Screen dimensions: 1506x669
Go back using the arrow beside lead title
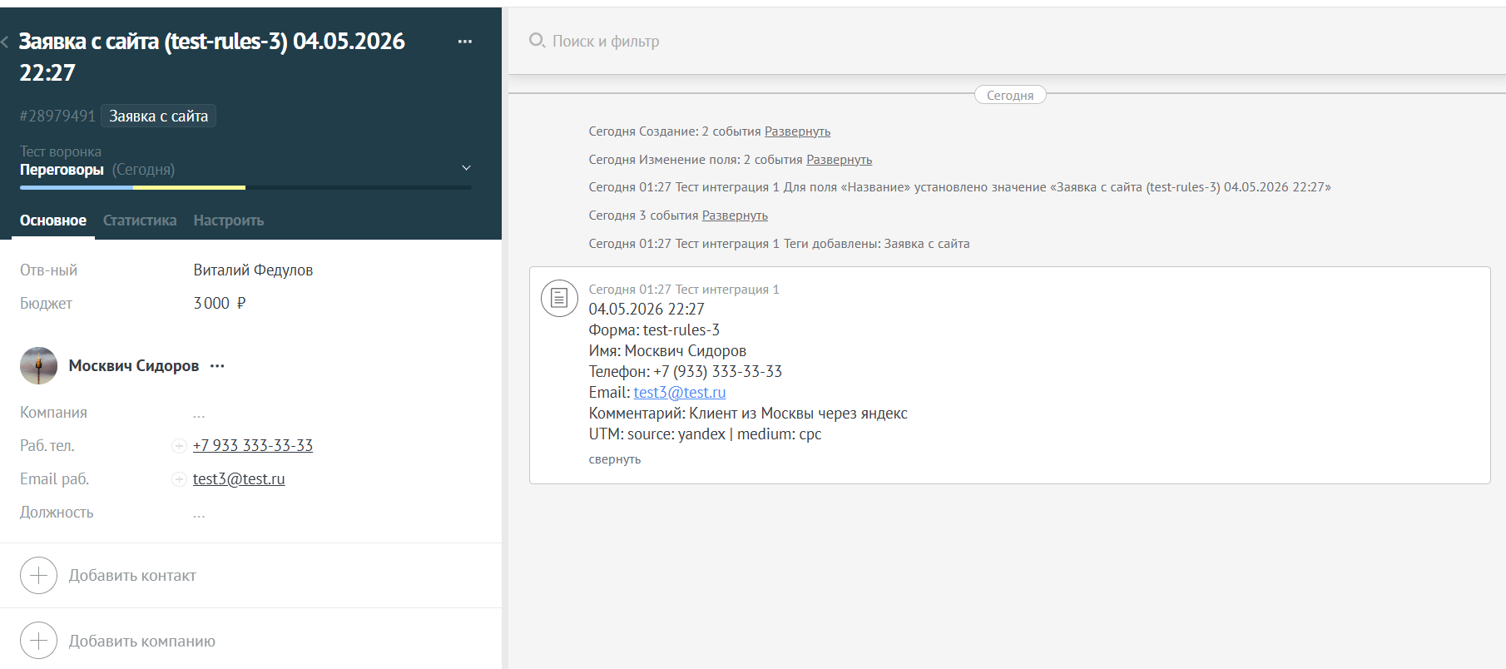[5, 42]
